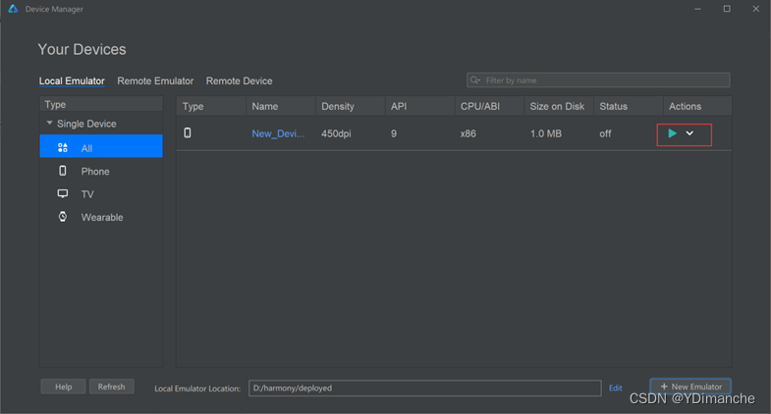This screenshot has width=771, height=414.
Task: Switch to the Remote Device tab
Action: tap(239, 81)
